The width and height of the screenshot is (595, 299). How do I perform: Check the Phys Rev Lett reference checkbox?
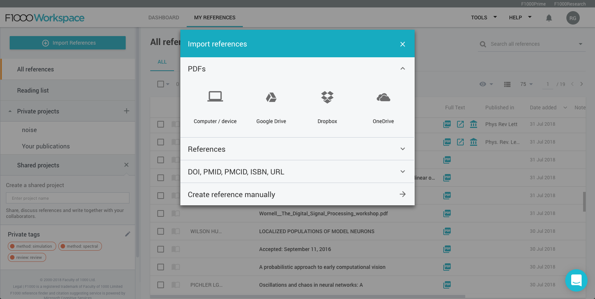coord(161,124)
